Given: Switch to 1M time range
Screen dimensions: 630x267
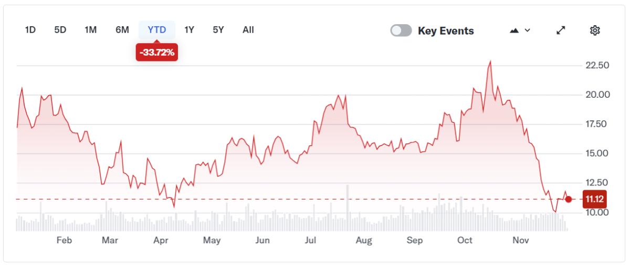Looking at the screenshot, I should (91, 30).
